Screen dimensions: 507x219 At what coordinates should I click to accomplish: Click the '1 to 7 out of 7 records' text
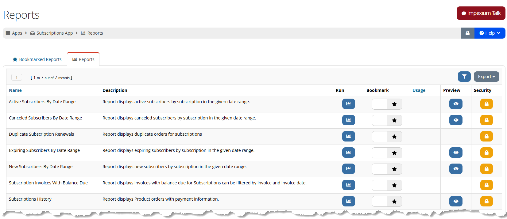(x=51, y=78)
